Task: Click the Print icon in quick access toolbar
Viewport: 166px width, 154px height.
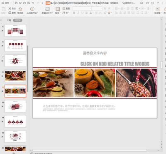Action: point(24,3)
